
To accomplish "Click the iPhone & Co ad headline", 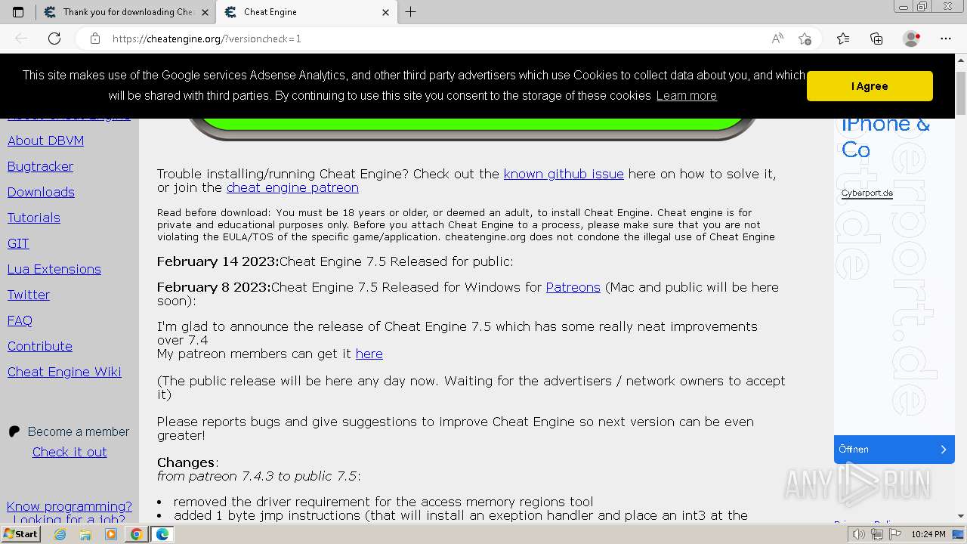I will (x=885, y=136).
